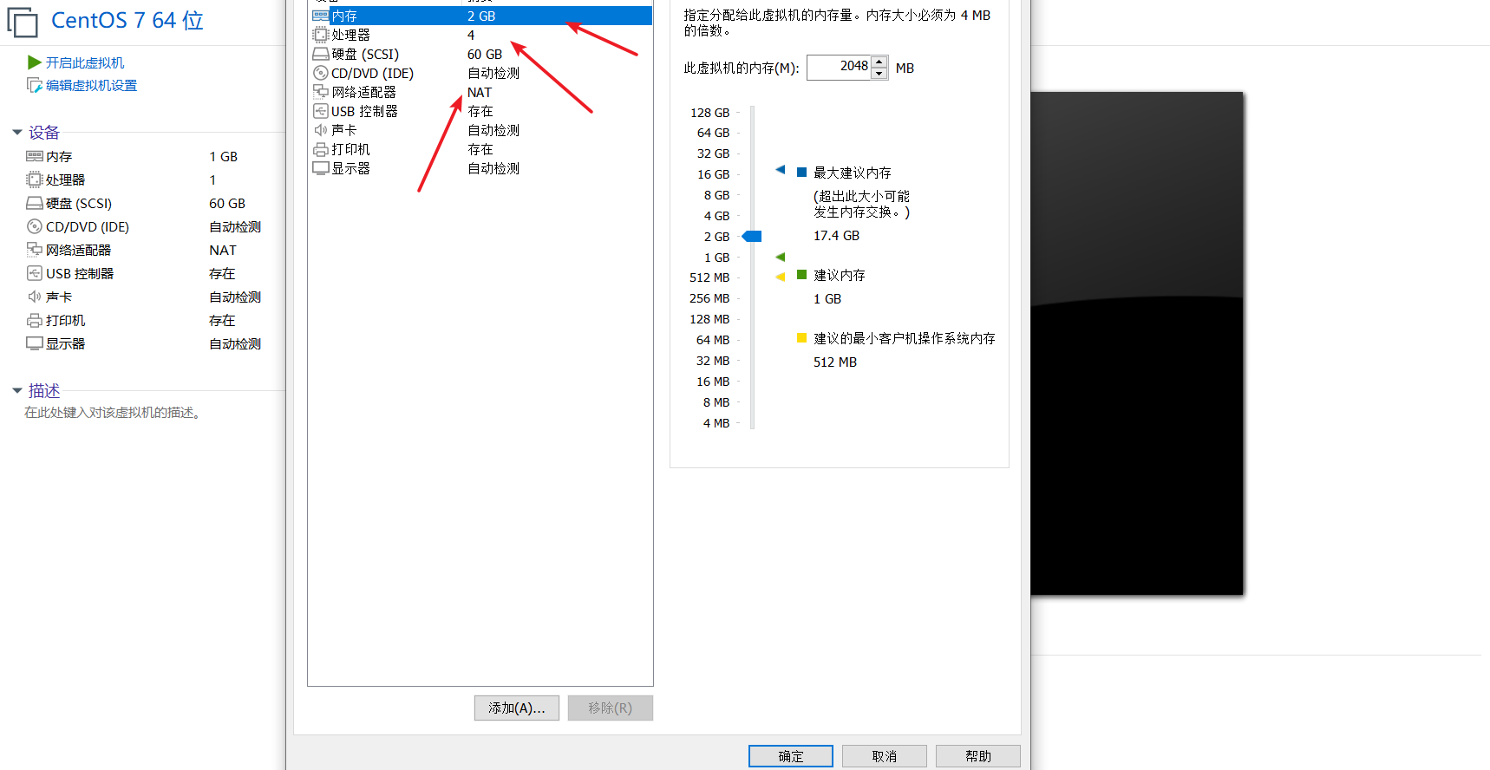Click the green recommended memory marker at 1 GB
The width and height of the screenshot is (1490, 770).
point(781,257)
